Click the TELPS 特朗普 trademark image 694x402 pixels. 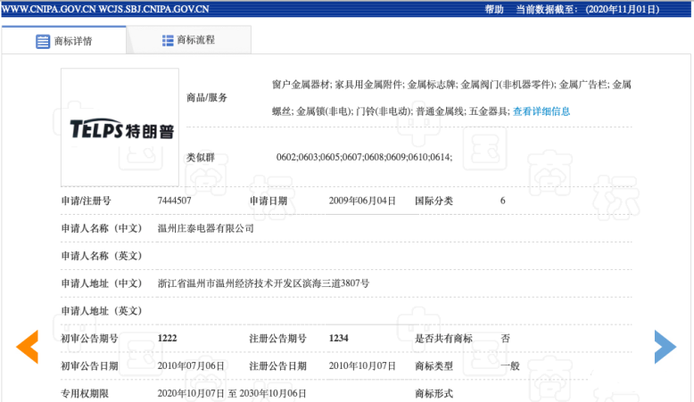[x=120, y=128]
